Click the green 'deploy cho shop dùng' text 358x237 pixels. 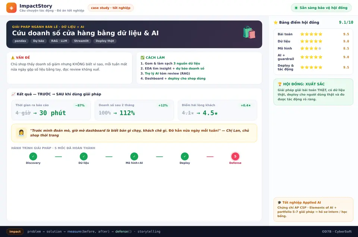[x=187, y=78]
